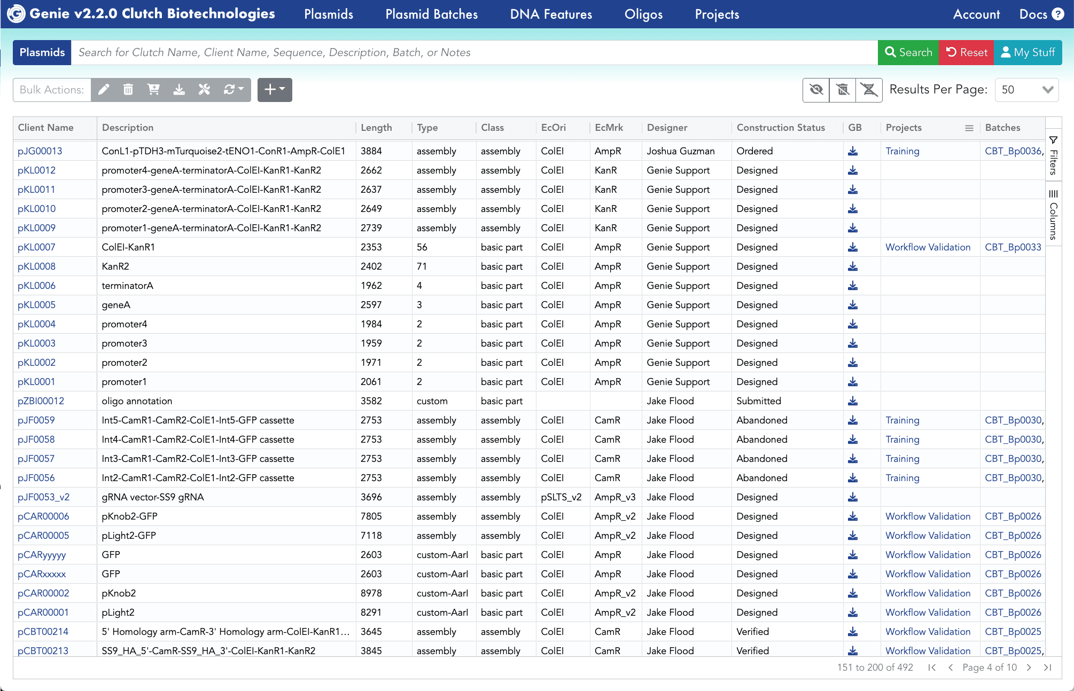
Task: Toggle the crossed-out DNA filter button
Action: (x=869, y=90)
